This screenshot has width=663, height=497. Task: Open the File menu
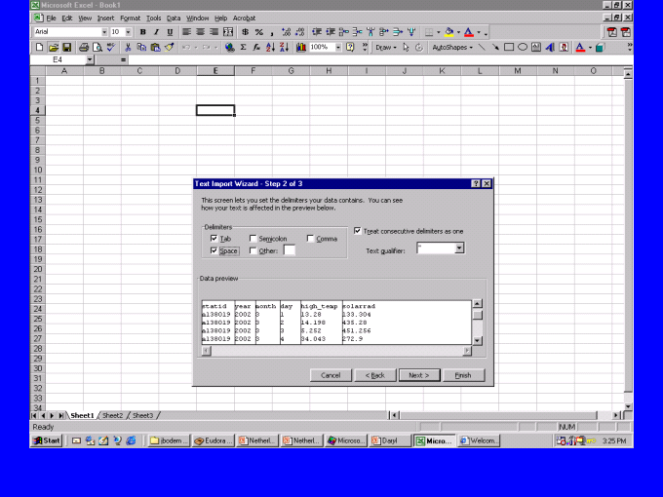click(x=51, y=19)
